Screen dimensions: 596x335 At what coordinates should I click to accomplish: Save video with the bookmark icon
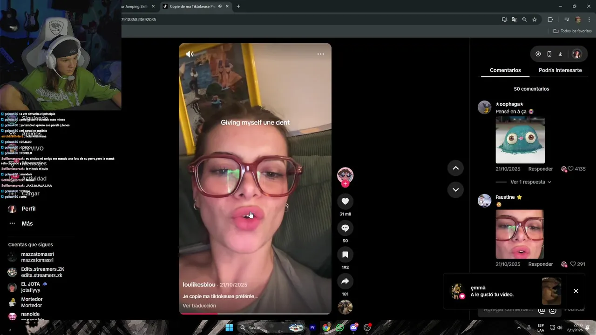pos(345,255)
